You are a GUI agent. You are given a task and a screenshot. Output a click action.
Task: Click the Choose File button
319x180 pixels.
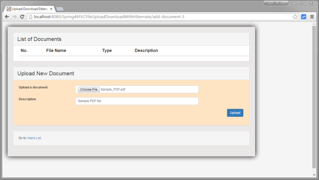tap(88, 89)
